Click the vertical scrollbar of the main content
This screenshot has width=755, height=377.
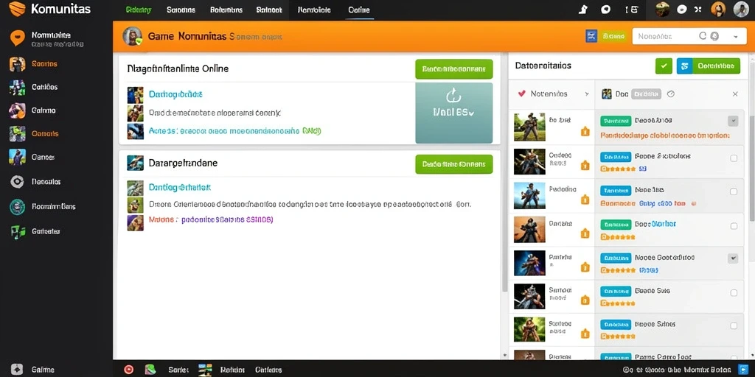point(504,172)
